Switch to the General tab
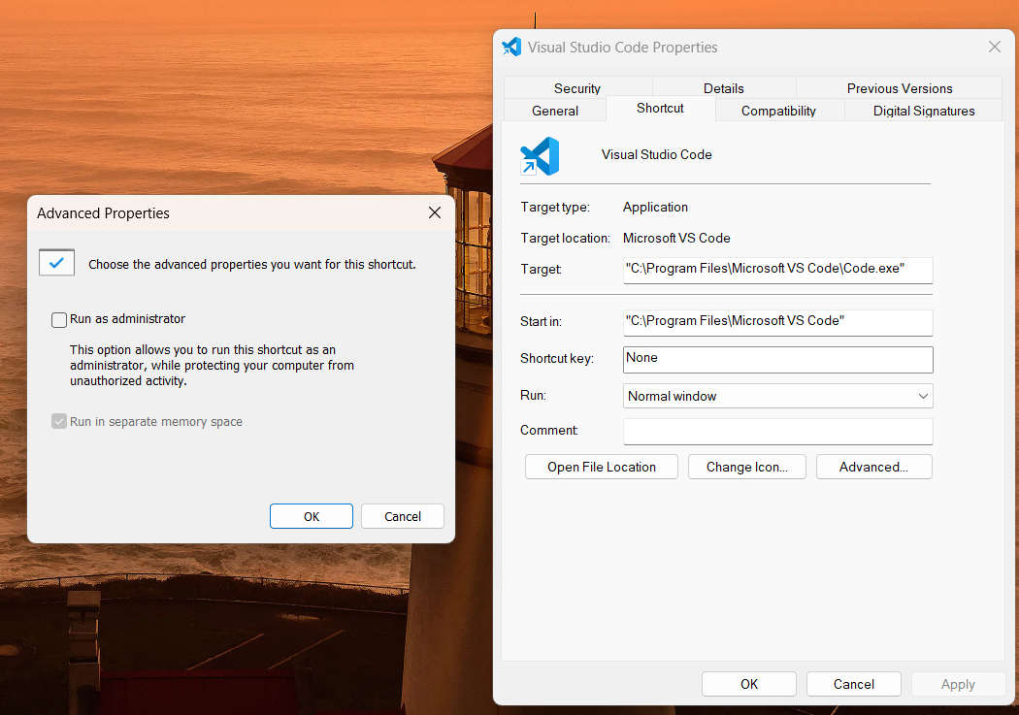Viewport: 1019px width, 715px height. pos(555,111)
